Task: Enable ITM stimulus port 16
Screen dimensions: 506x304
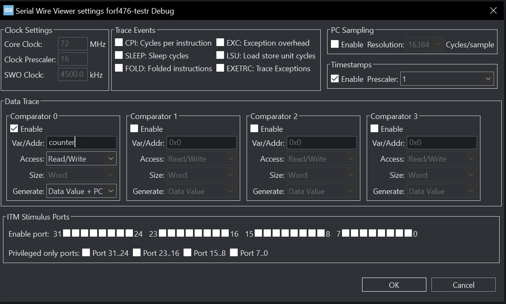Action: (225, 233)
